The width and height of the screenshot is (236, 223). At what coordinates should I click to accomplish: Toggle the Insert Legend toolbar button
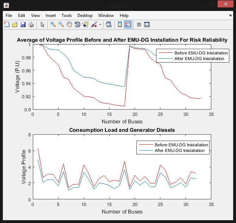(x=128, y=24)
